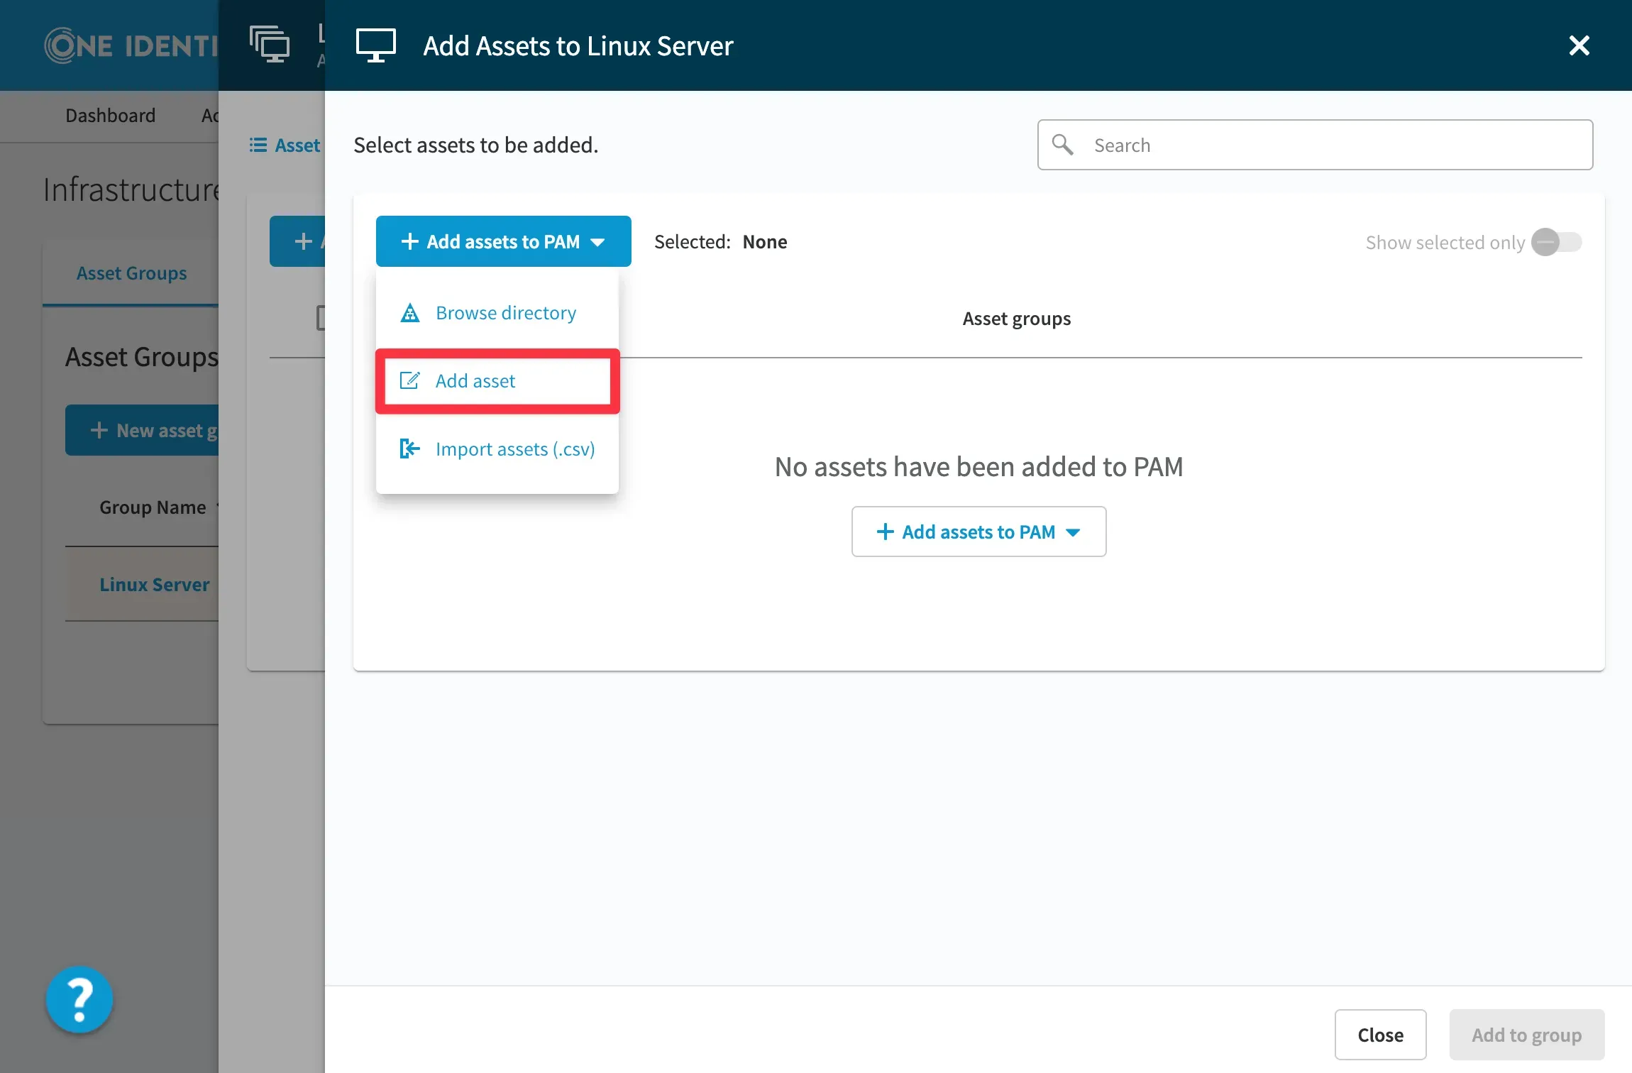
Task: Click the monitor icon in dialog header
Action: pos(375,45)
